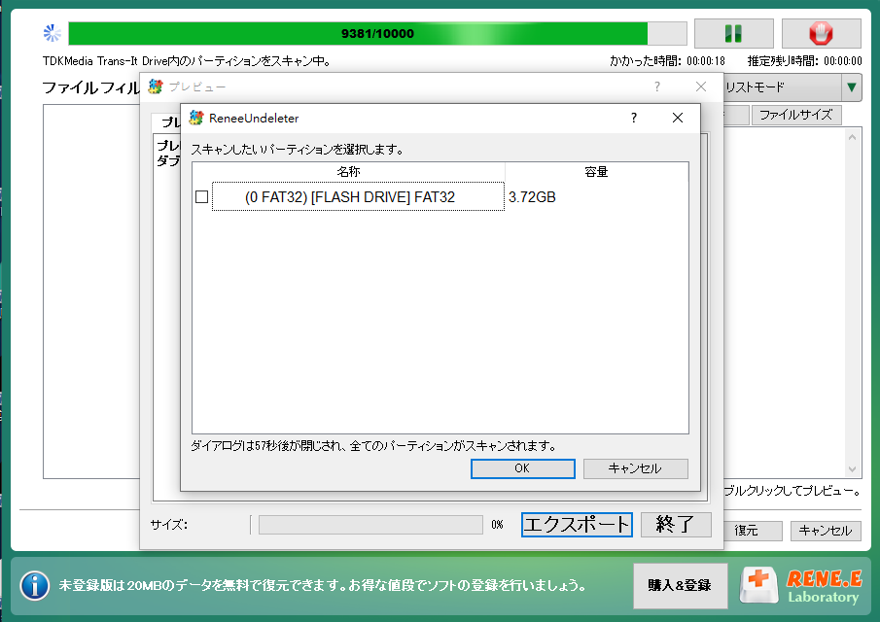Click the export size progress bar at 0%
Screen dimensions: 880x622
point(370,525)
